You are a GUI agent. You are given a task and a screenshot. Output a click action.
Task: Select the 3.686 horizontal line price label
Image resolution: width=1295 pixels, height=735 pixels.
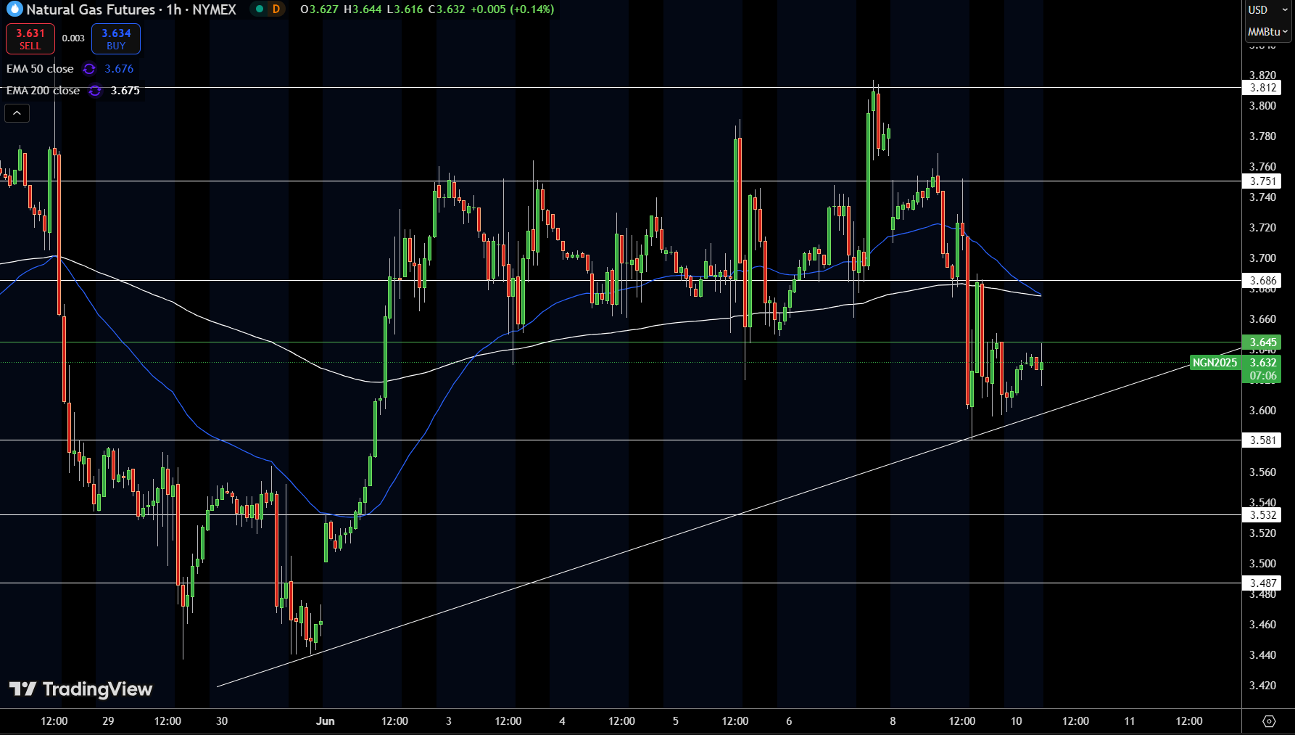1262,281
